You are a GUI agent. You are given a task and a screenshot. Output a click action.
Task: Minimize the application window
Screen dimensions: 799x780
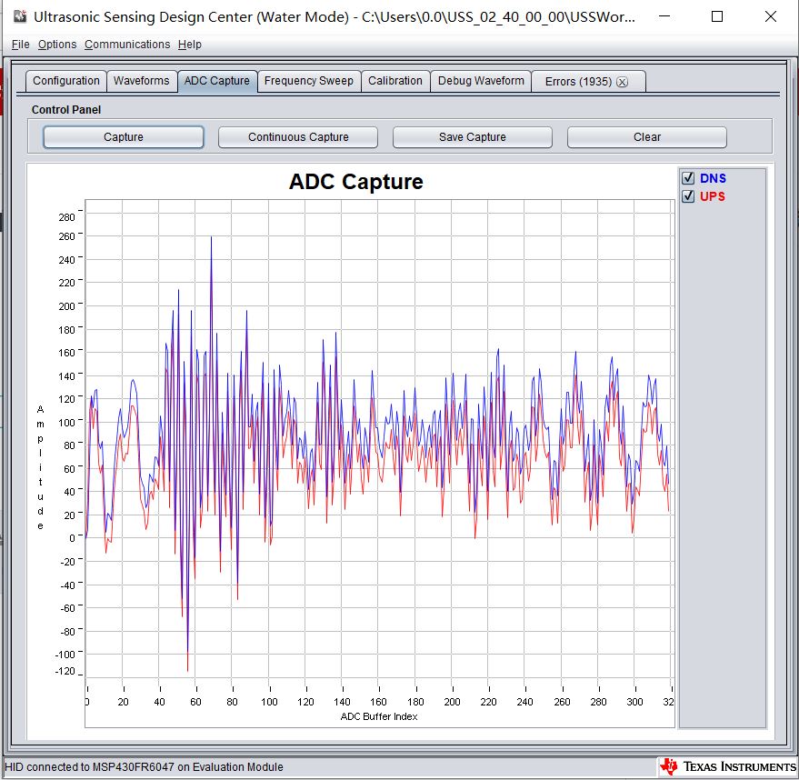pos(664,16)
